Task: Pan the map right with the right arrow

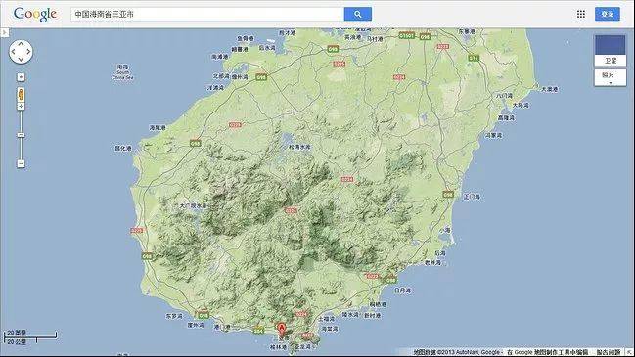Action: tap(28, 52)
